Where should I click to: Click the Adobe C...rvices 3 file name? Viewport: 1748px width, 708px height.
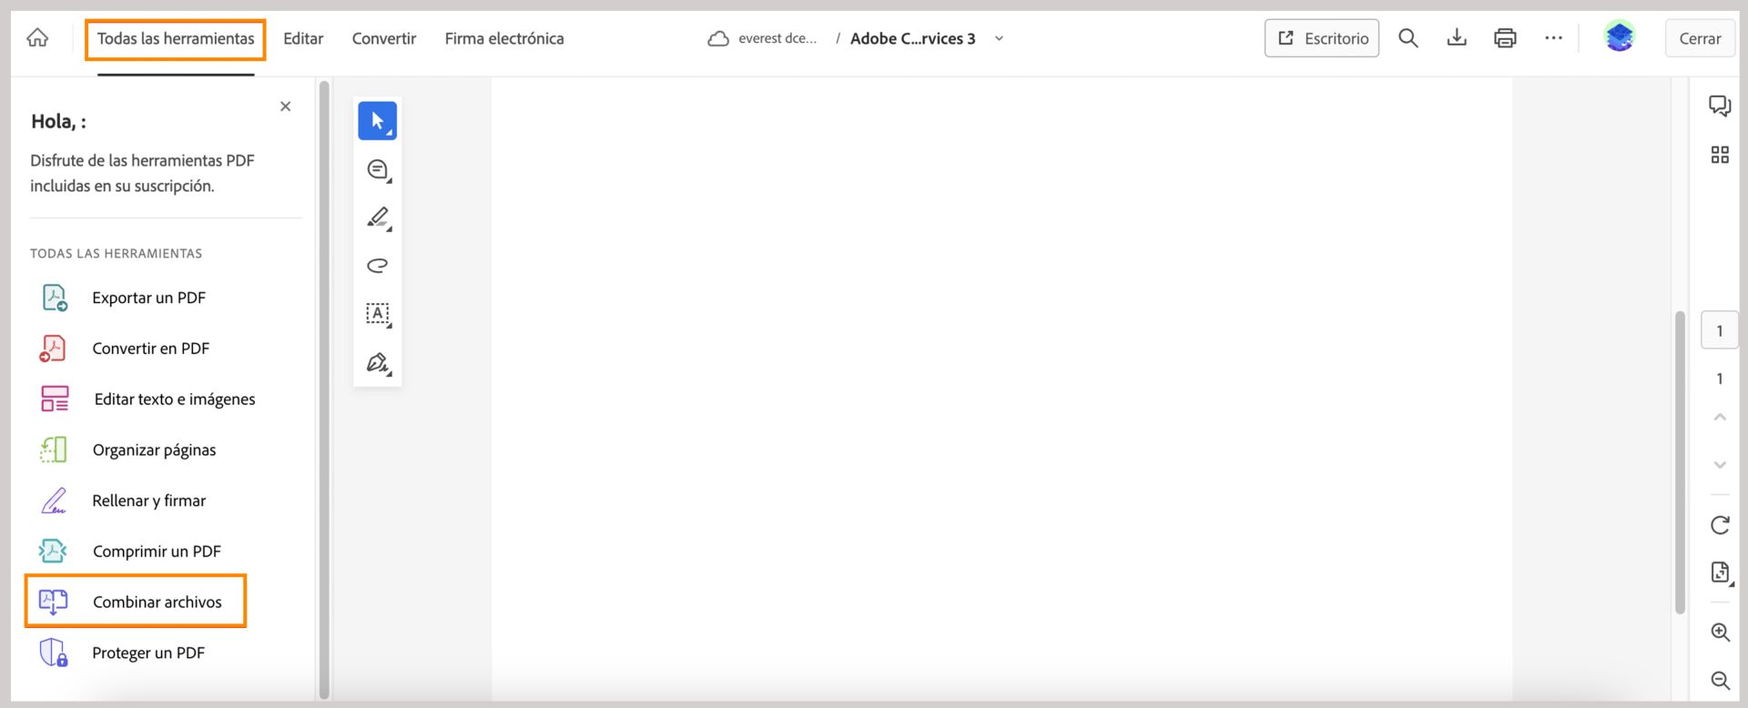(x=912, y=39)
